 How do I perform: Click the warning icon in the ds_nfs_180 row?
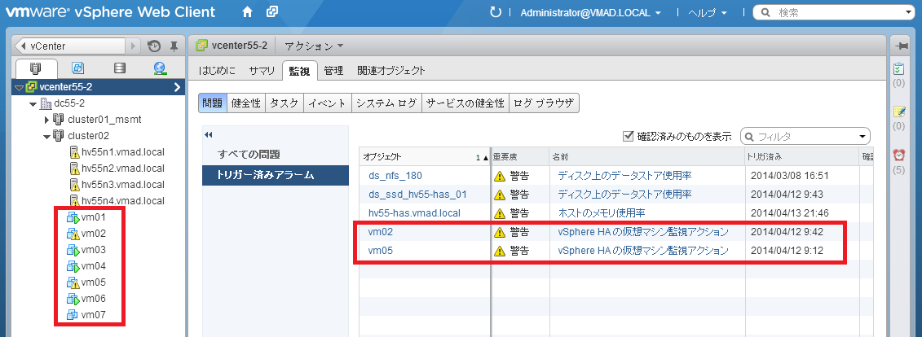pyautogui.click(x=500, y=176)
